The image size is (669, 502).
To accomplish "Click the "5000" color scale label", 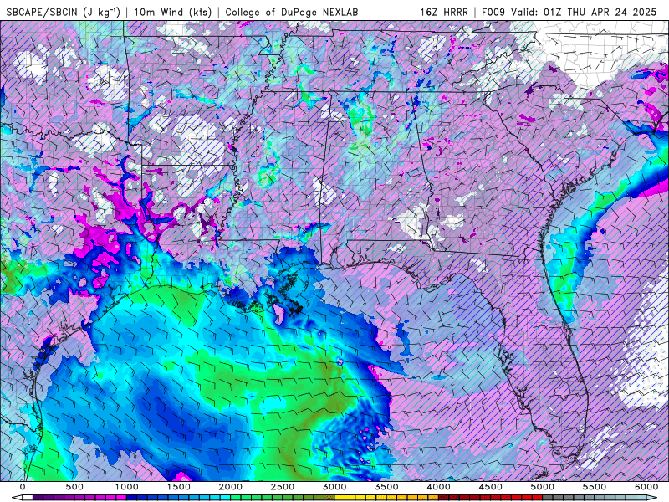I will click(x=543, y=487).
